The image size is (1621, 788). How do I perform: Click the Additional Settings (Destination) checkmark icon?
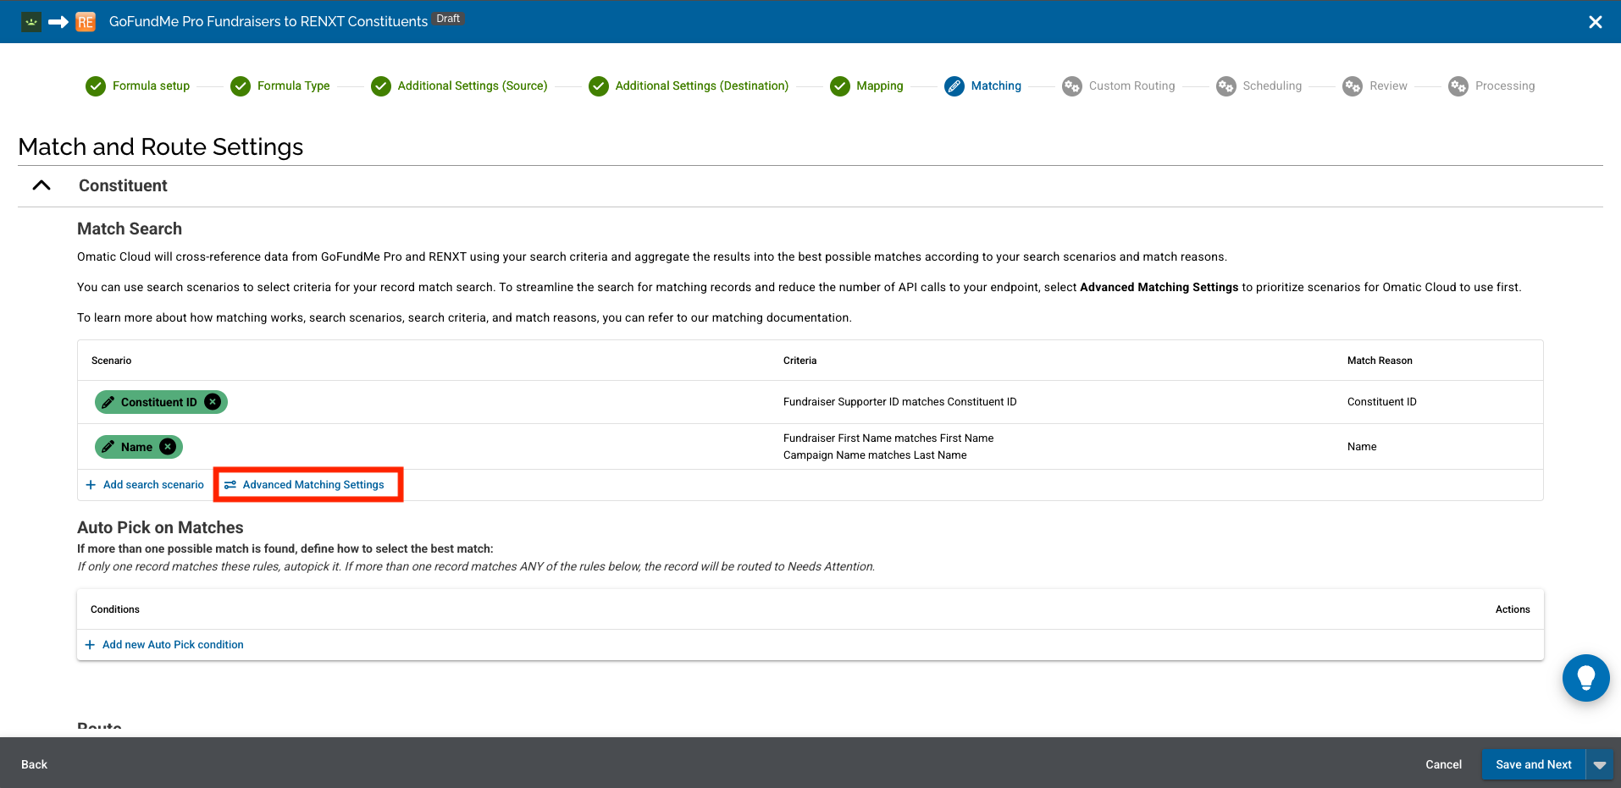pos(599,86)
